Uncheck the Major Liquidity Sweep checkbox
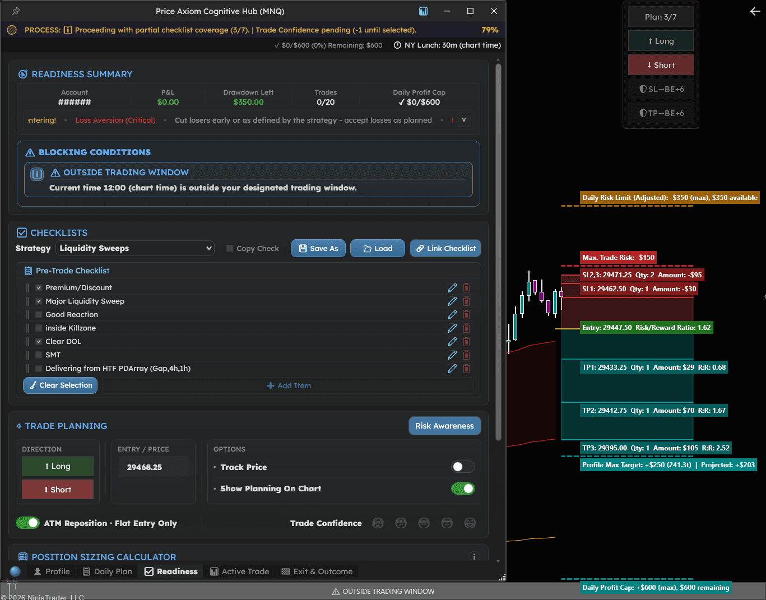The width and height of the screenshot is (766, 600). click(x=39, y=301)
